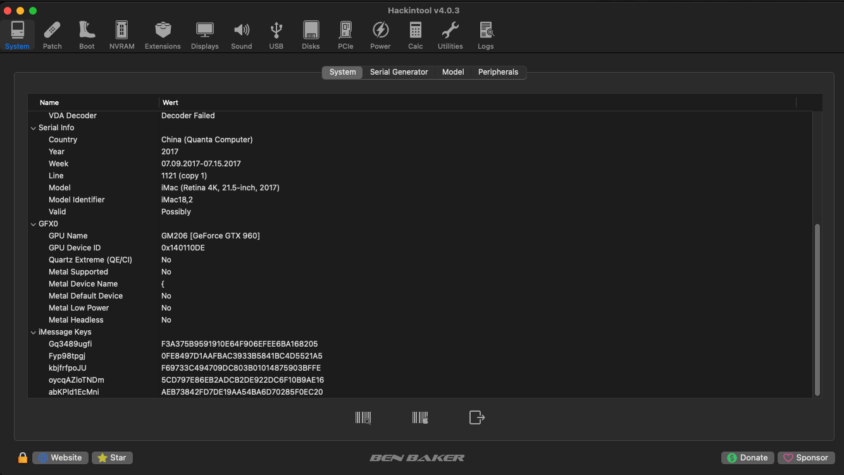Collapse the iMessage Keys group
Viewport: 844px width, 475px height.
33,332
